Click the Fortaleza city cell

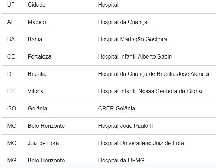(x=39, y=56)
